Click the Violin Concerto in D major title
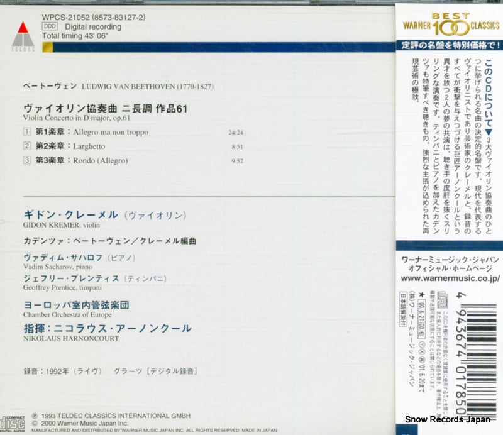 click(80, 118)
